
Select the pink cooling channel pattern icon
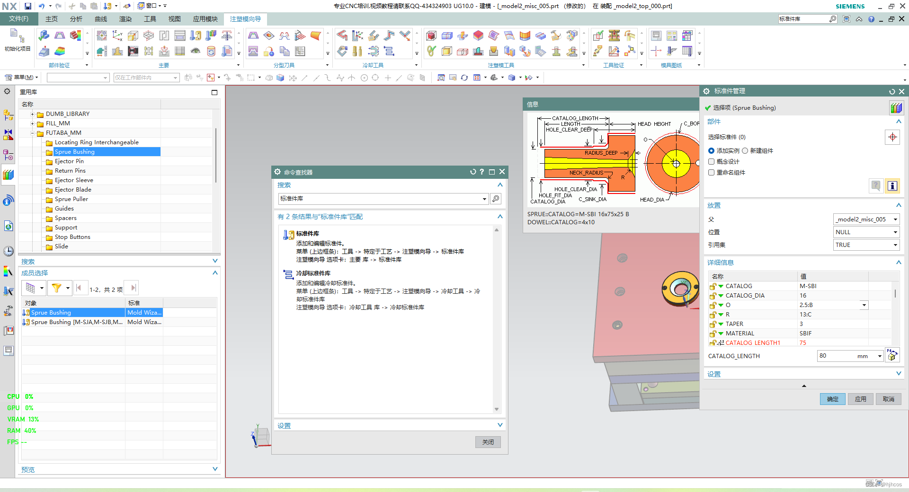[x=342, y=35]
